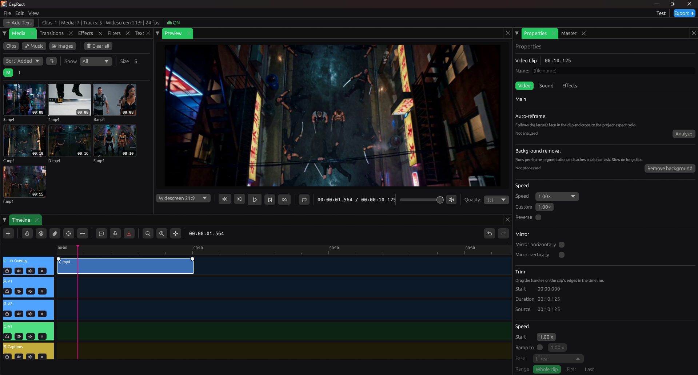Hide the V1 track with eye icon

[x=19, y=291]
